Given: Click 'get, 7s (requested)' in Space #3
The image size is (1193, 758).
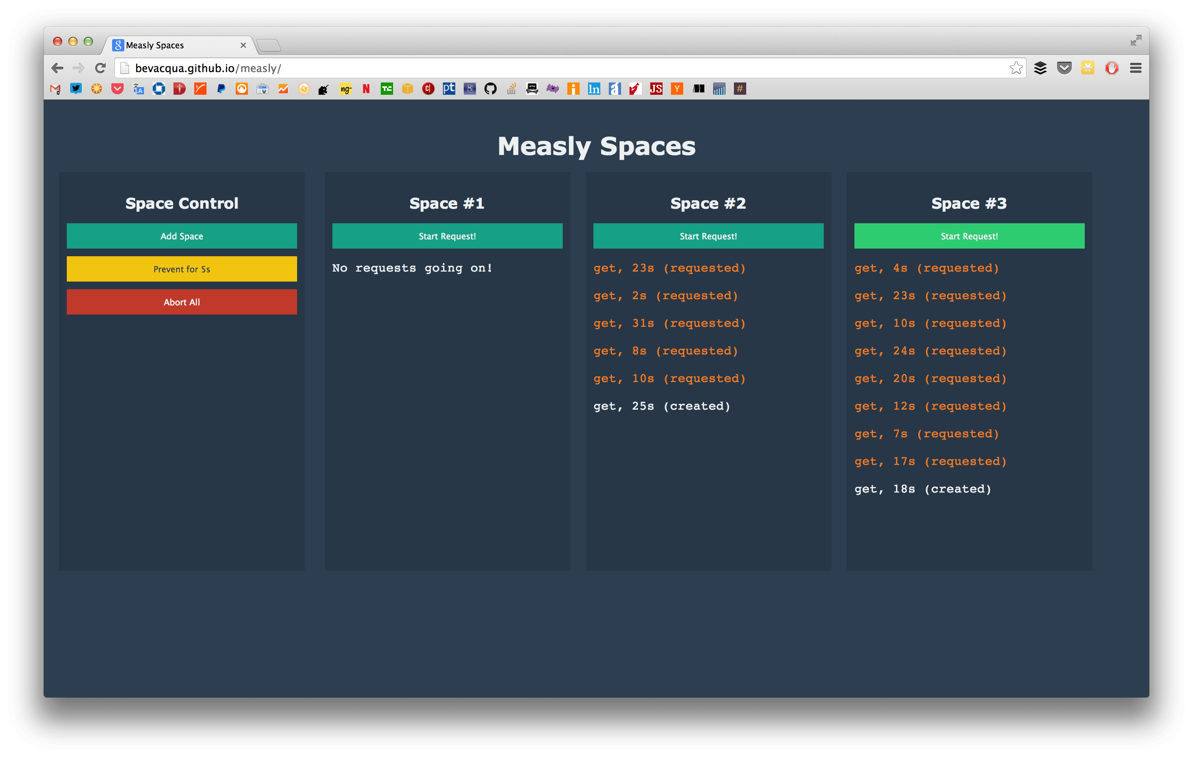Looking at the screenshot, I should pyautogui.click(x=927, y=434).
